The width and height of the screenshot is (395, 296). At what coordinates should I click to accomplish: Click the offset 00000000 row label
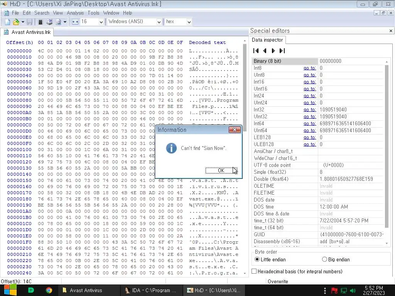tap(19, 51)
